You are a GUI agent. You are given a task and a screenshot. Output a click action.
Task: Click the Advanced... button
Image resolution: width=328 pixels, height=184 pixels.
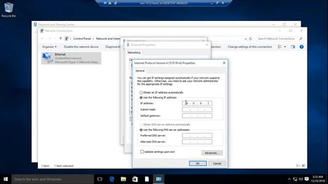click(212, 153)
